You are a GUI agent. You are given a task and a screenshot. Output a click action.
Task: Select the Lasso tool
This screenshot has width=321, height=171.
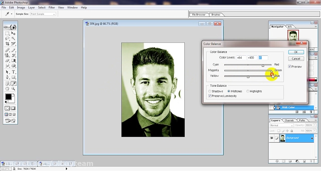7,38
